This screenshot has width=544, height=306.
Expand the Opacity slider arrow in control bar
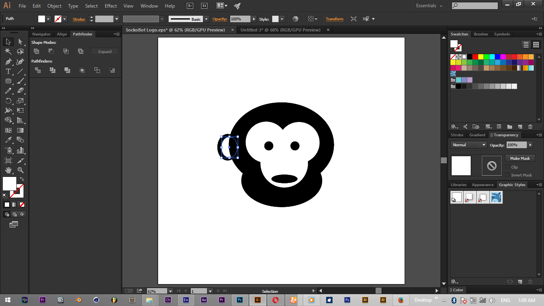[x=253, y=19]
